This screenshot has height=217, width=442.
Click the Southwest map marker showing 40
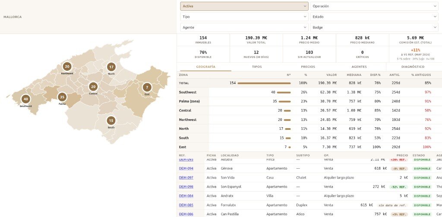pos(25,99)
